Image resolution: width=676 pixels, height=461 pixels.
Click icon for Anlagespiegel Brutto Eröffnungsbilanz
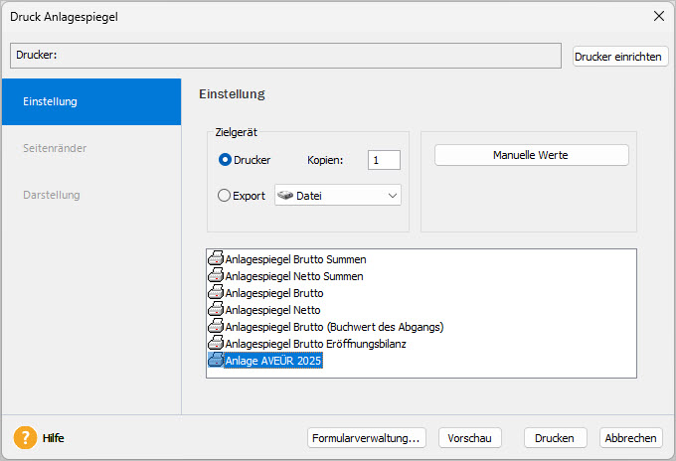(x=215, y=344)
